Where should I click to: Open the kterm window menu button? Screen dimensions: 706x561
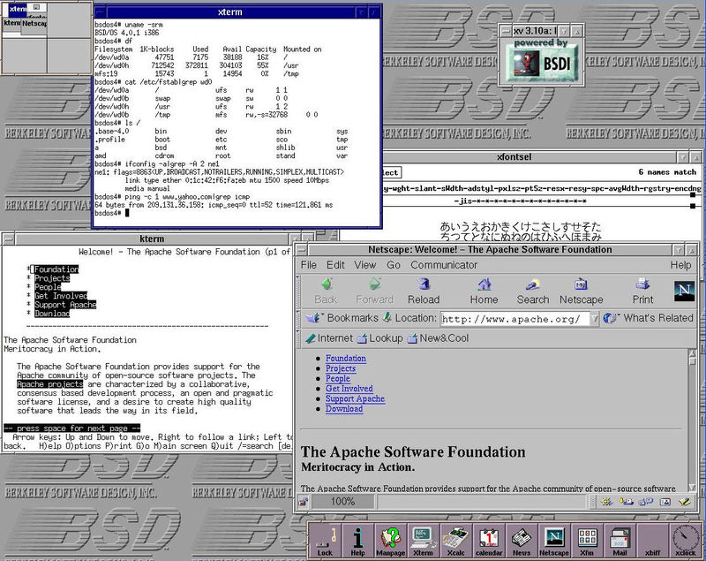point(8,239)
